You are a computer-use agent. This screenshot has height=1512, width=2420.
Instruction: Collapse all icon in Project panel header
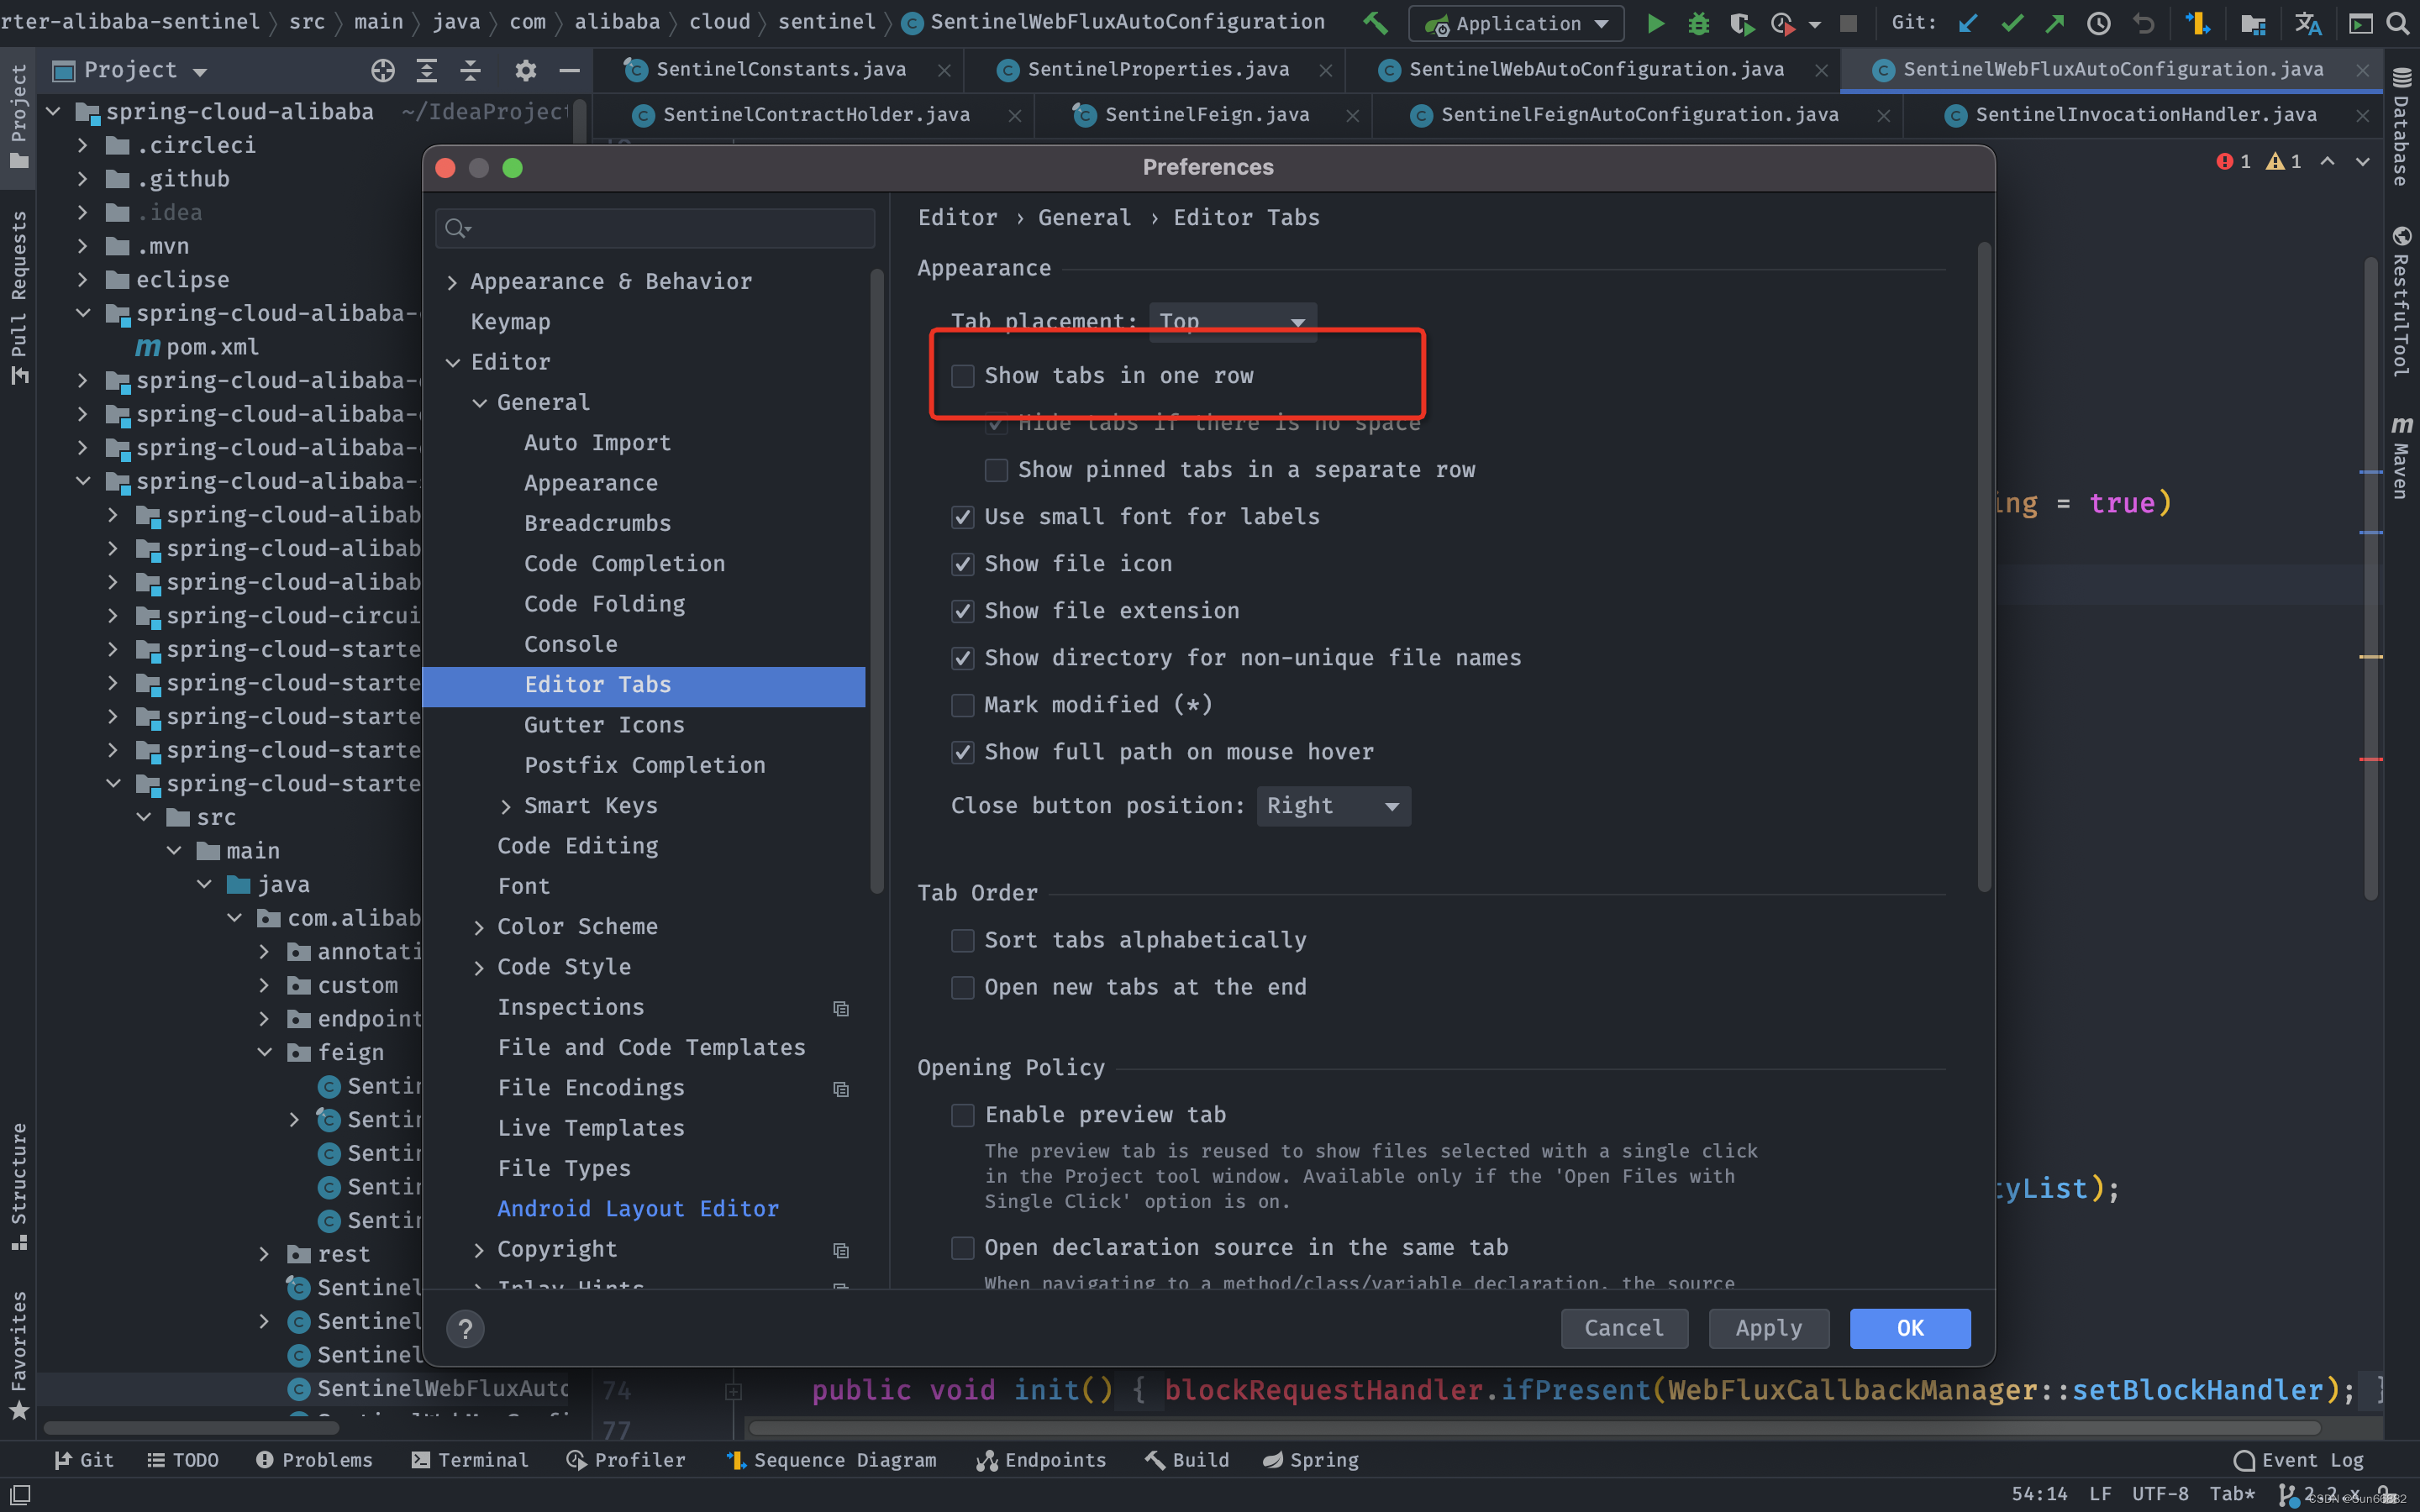(x=471, y=70)
